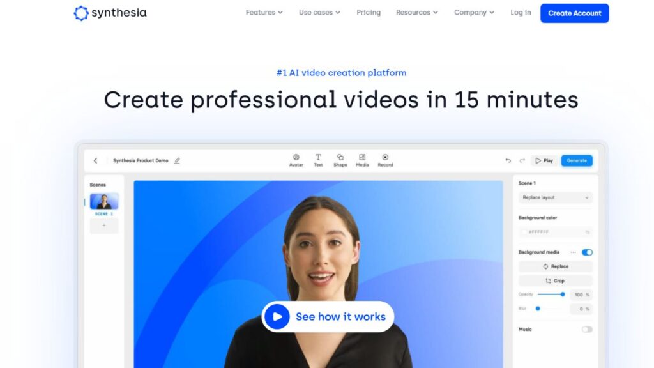Click the Opacity slider handle

coord(563,295)
